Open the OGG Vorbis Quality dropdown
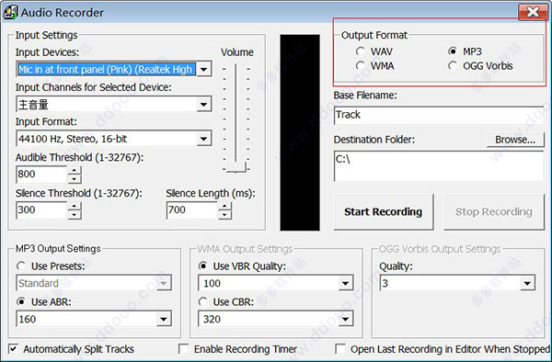 (527, 283)
